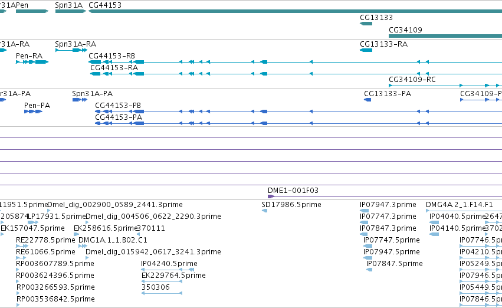Click the CG13133 gene label

(376, 18)
